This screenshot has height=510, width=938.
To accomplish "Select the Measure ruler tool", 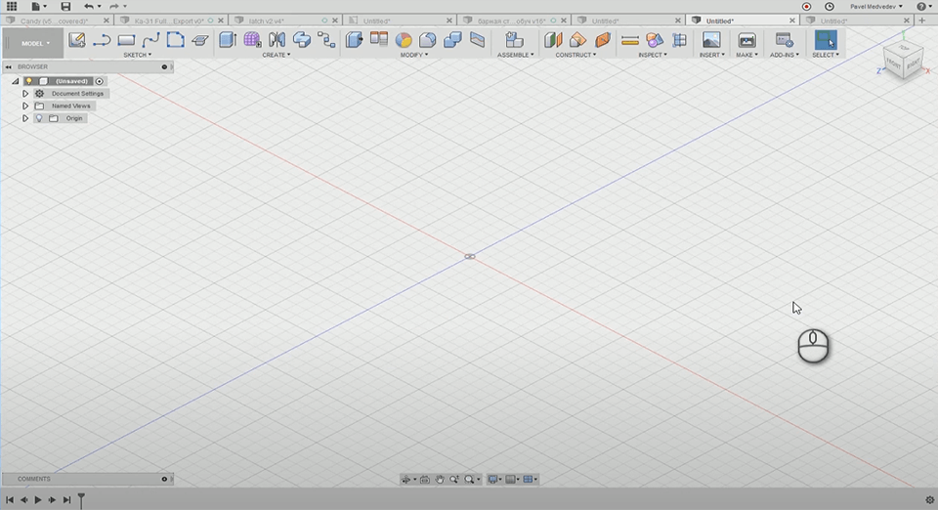I will tap(630, 40).
